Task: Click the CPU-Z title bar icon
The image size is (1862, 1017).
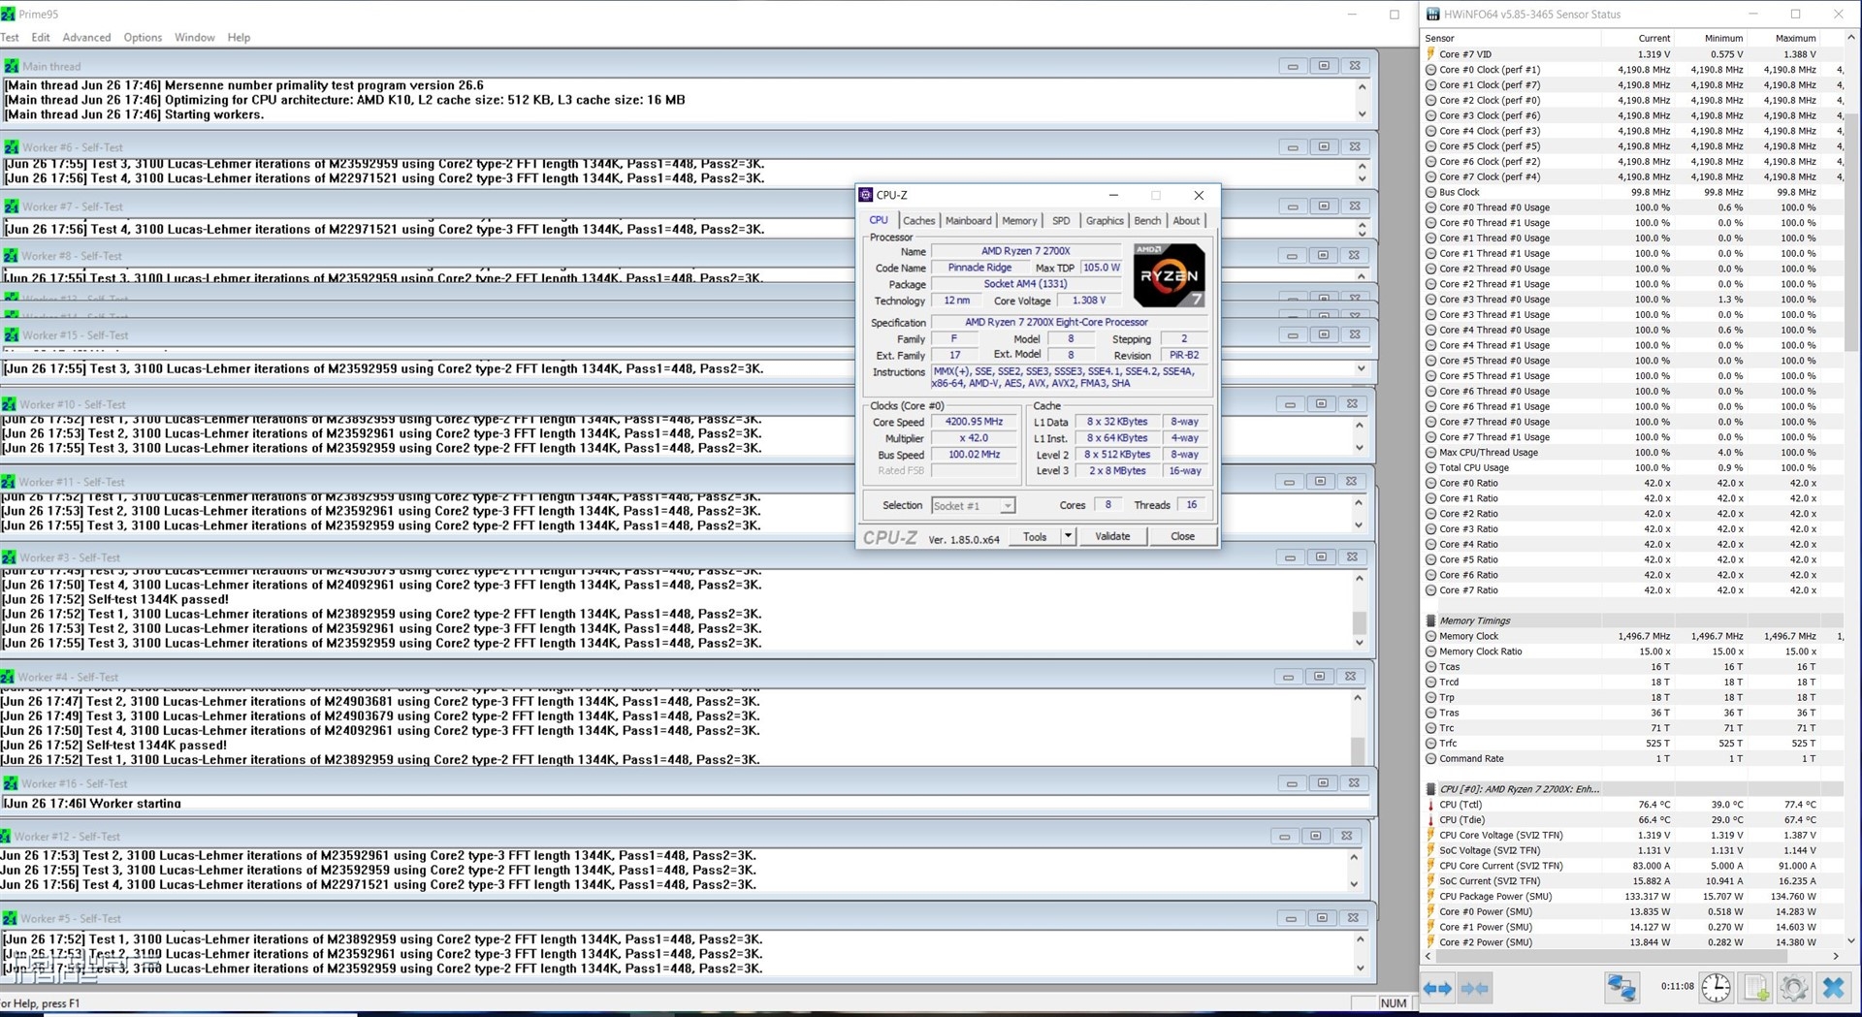Action: 866,195
